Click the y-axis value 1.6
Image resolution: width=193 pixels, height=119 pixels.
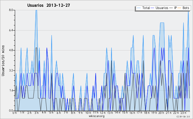pos(11,90)
